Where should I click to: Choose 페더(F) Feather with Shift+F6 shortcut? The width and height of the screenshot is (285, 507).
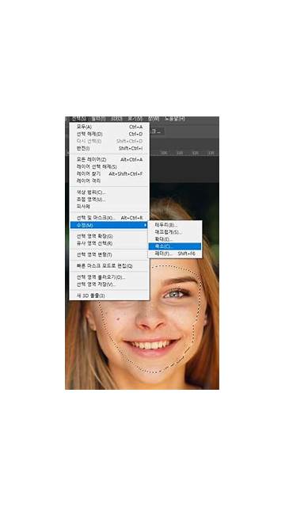[x=175, y=253]
